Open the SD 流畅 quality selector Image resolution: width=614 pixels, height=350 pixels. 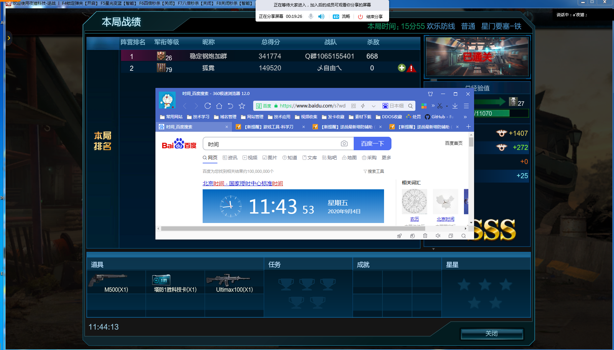[341, 17]
